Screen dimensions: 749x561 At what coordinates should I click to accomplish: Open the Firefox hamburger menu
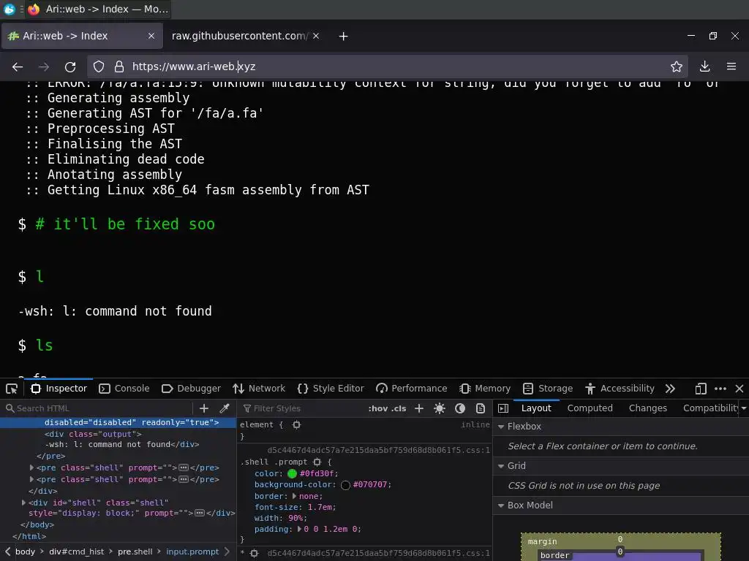click(731, 66)
